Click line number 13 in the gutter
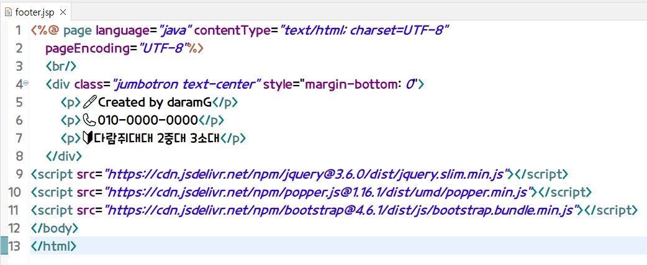This screenshot has width=647, height=265. tap(14, 246)
